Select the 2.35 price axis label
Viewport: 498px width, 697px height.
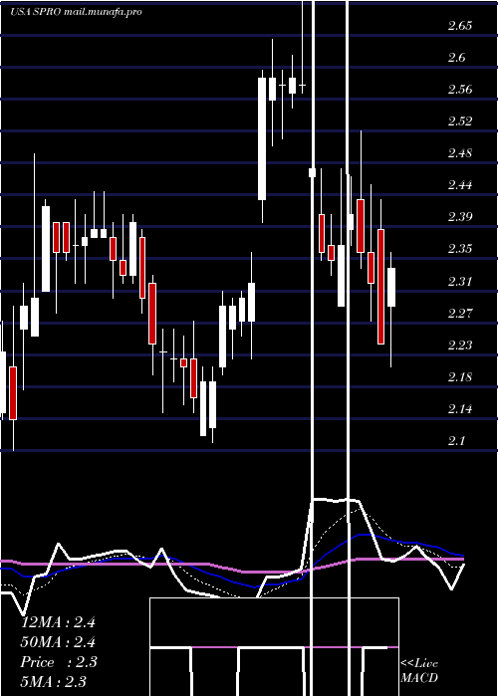(x=460, y=249)
